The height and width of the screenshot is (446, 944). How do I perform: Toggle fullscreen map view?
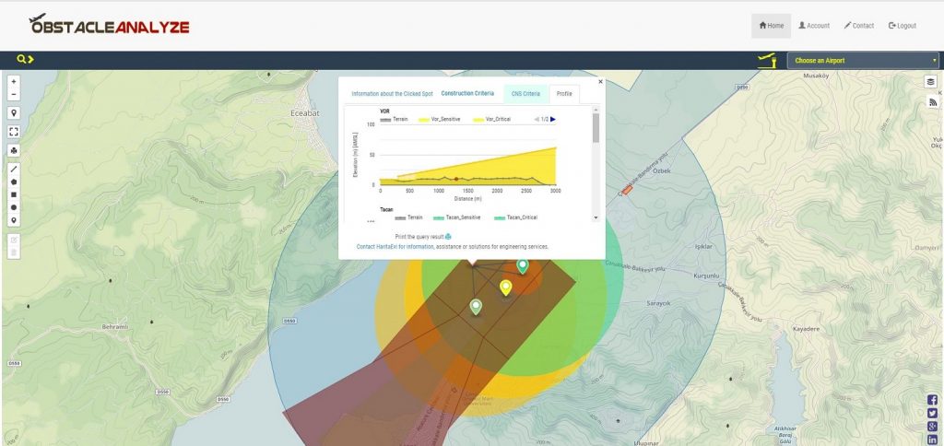coord(14,132)
